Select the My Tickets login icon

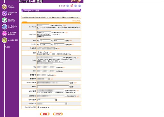click(4, 27)
